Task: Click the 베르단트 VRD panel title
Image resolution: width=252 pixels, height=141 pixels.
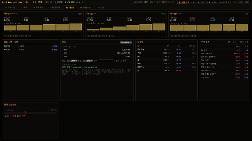Action: (176, 13)
